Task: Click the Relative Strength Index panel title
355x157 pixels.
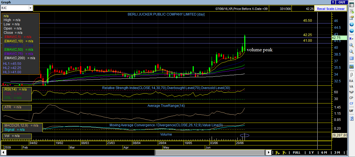Action: point(166,88)
